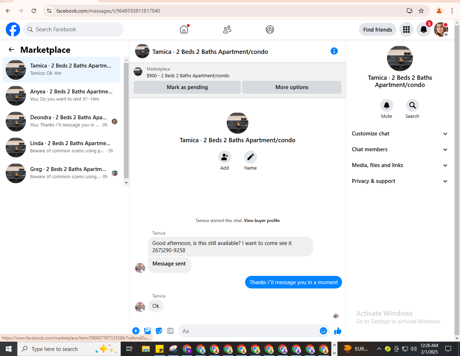Image resolution: width=460 pixels, height=356 pixels.
Task: Open the account profile picture menu
Action: coord(441,29)
